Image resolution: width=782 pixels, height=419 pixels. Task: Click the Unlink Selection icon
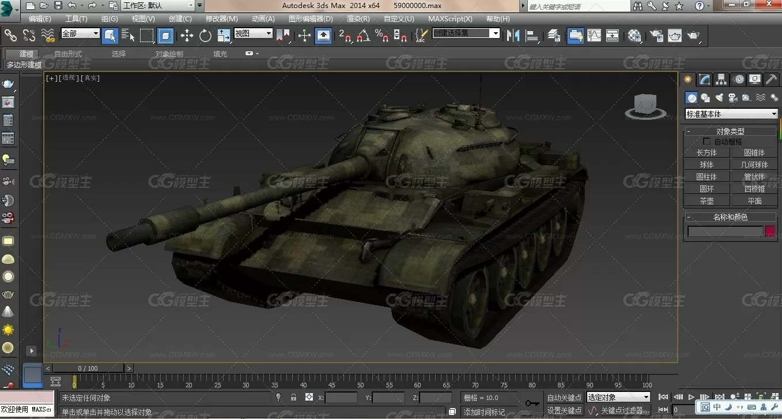(29, 36)
